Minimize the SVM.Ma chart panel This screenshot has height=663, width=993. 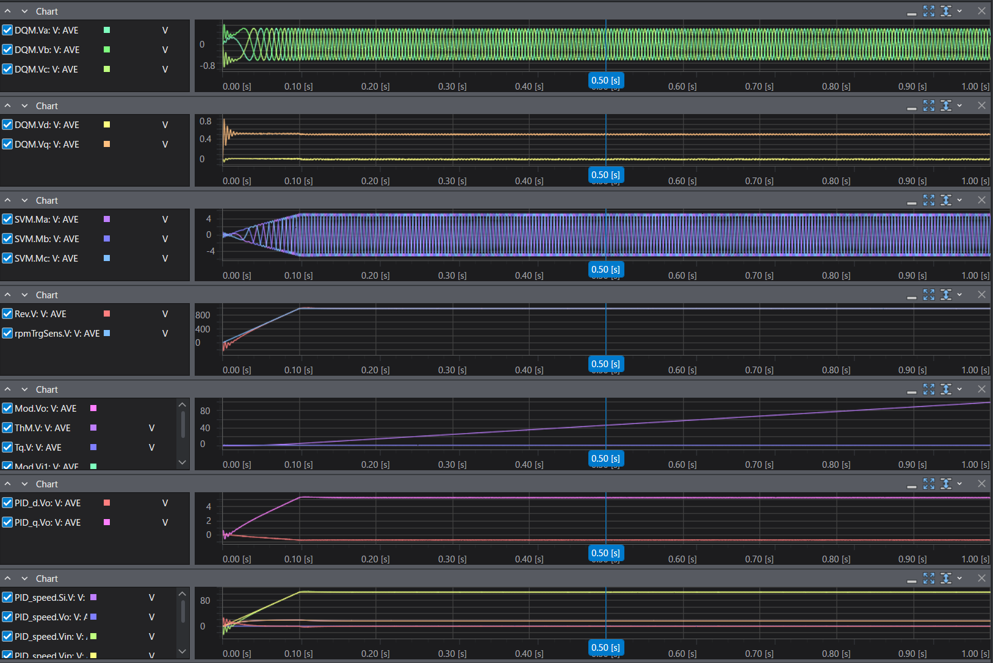(x=912, y=202)
